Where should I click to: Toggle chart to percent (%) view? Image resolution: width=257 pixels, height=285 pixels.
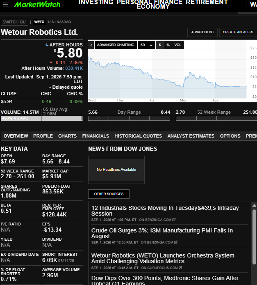(x=168, y=45)
